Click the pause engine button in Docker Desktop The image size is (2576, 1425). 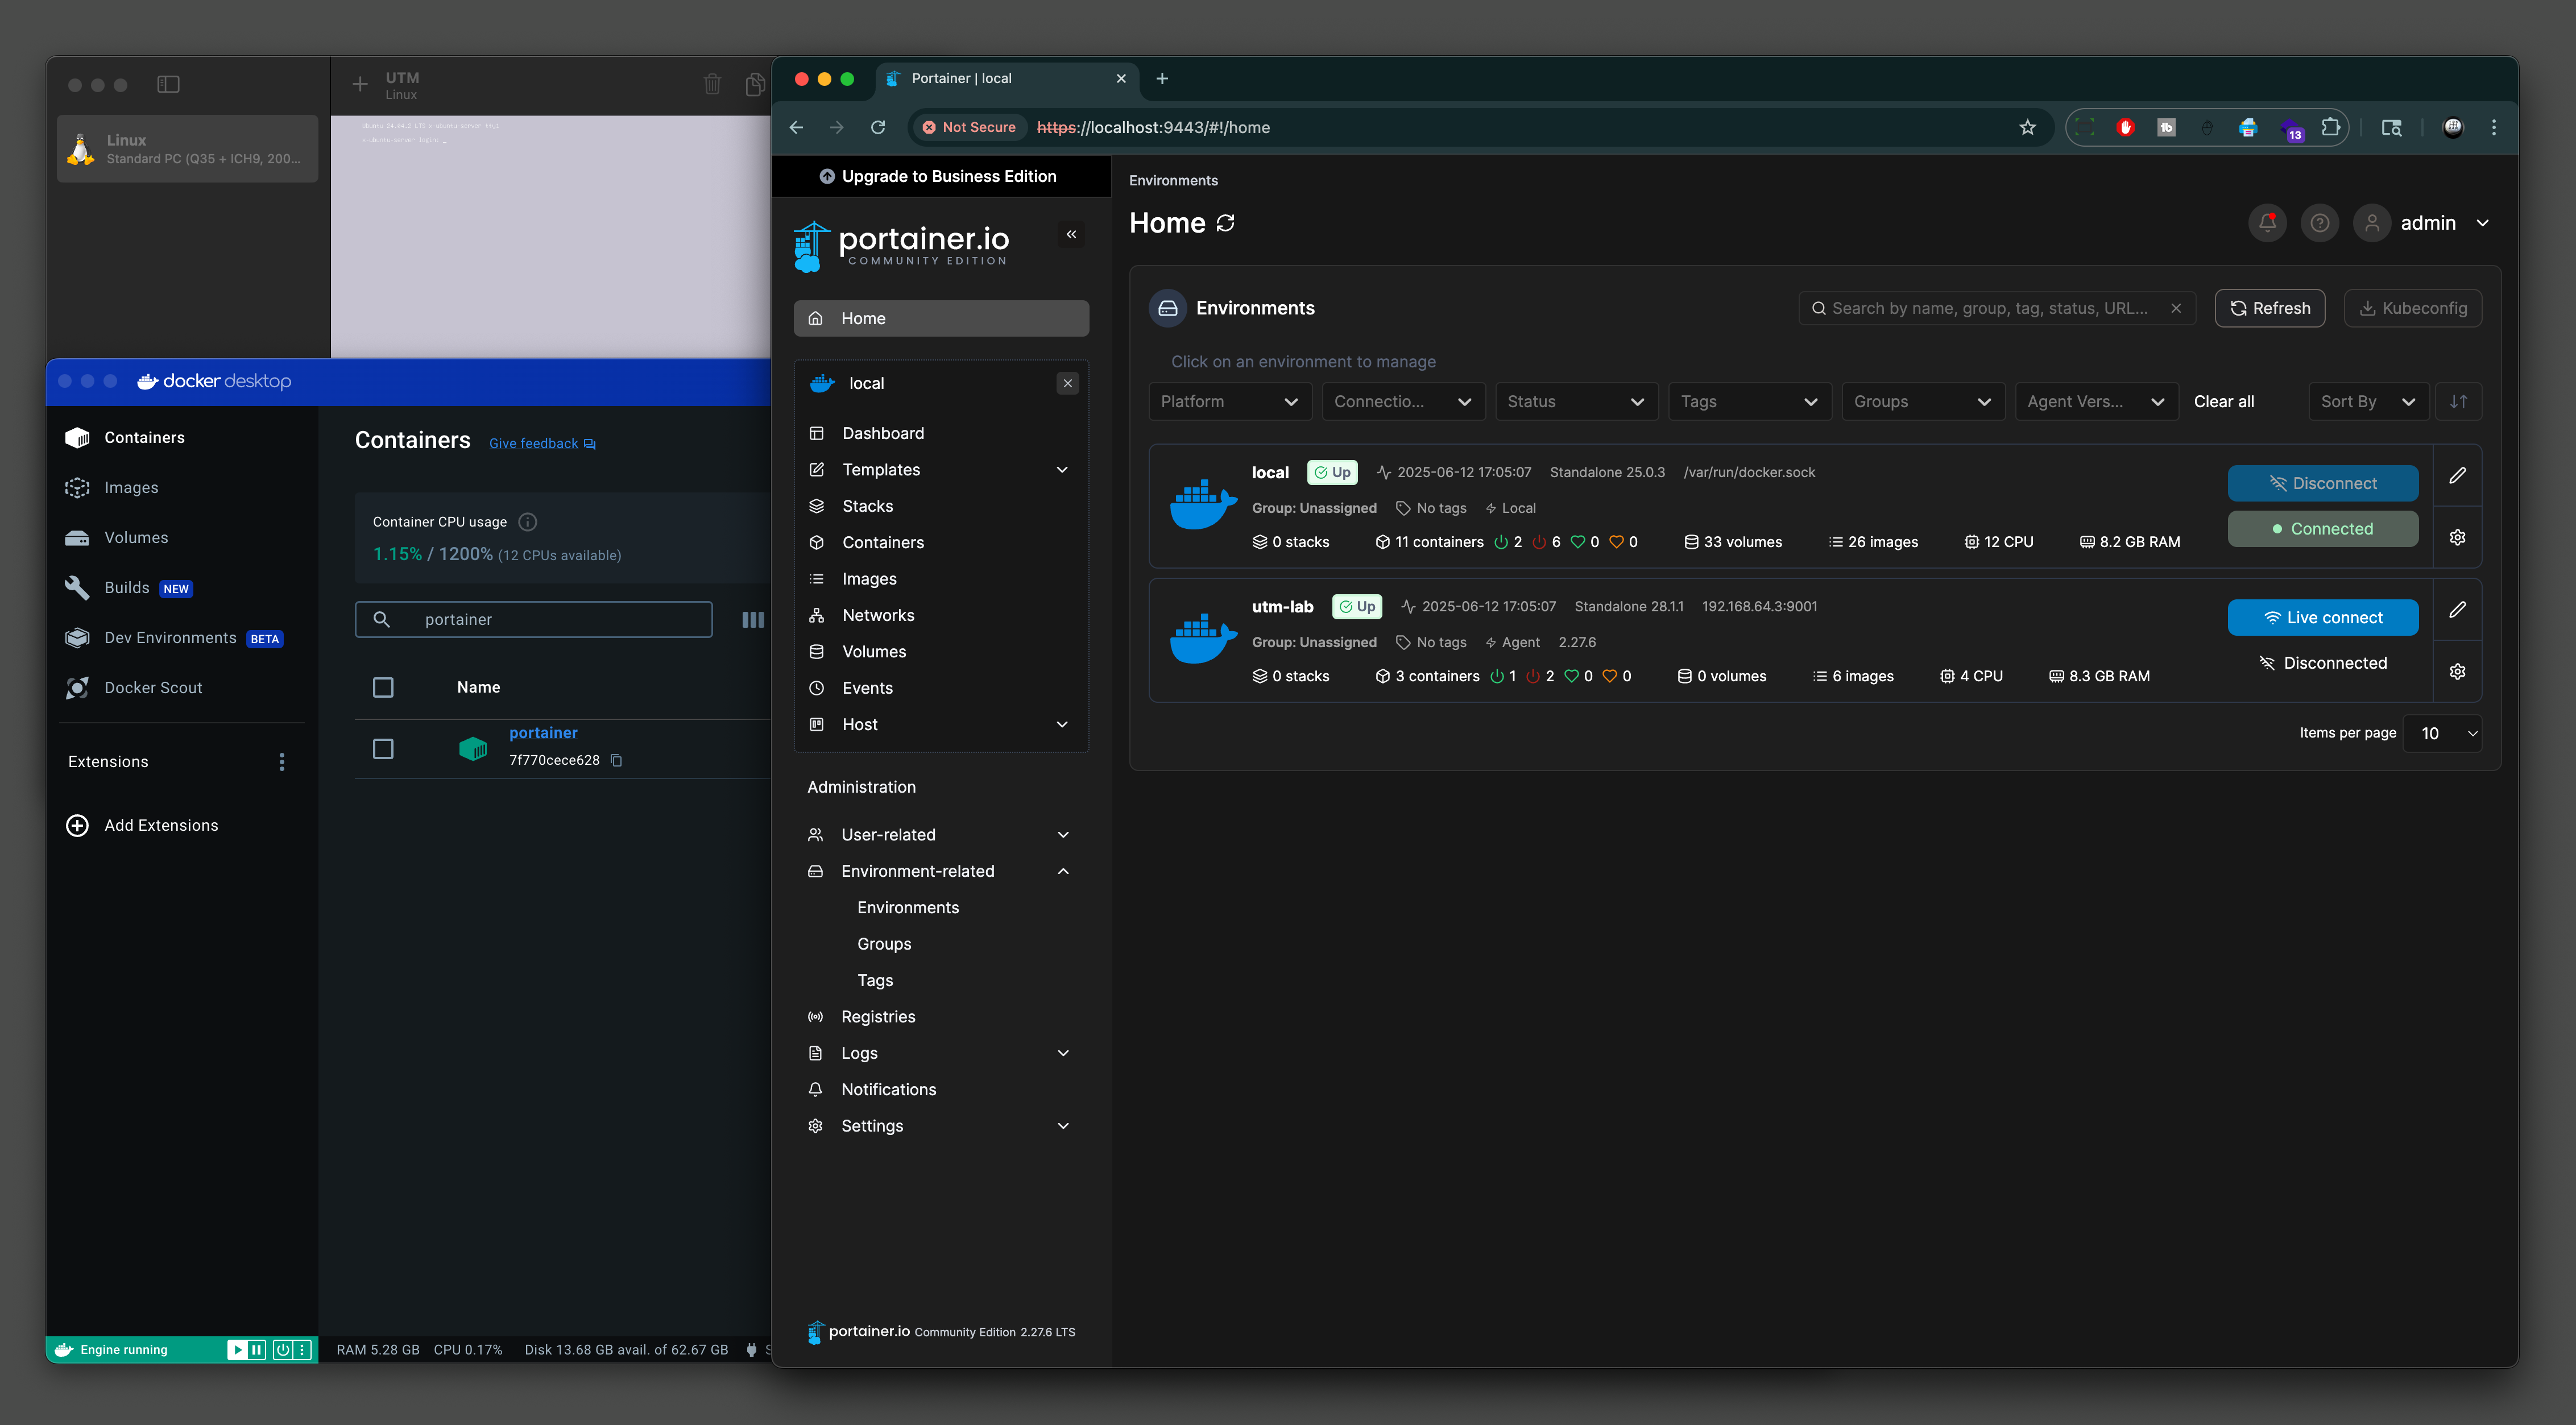(257, 1350)
